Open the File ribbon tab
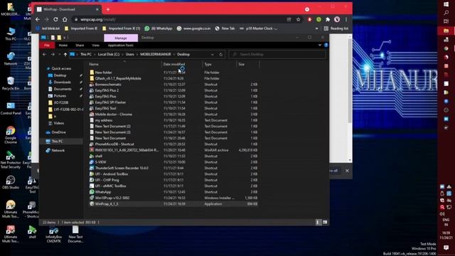 click(x=47, y=46)
